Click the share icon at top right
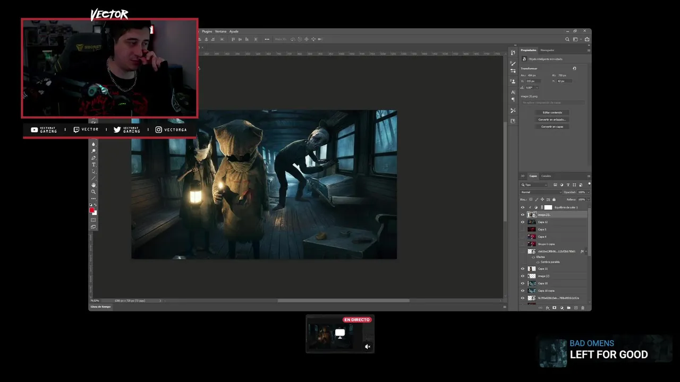The width and height of the screenshot is (680, 382). (587, 39)
